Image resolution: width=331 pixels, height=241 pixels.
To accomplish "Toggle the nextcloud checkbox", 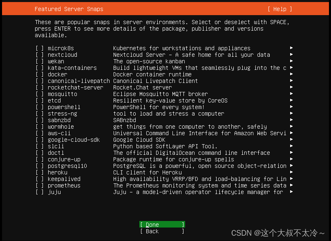I will 40,55.
